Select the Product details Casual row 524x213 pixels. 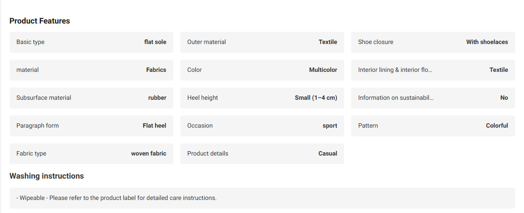(x=262, y=154)
